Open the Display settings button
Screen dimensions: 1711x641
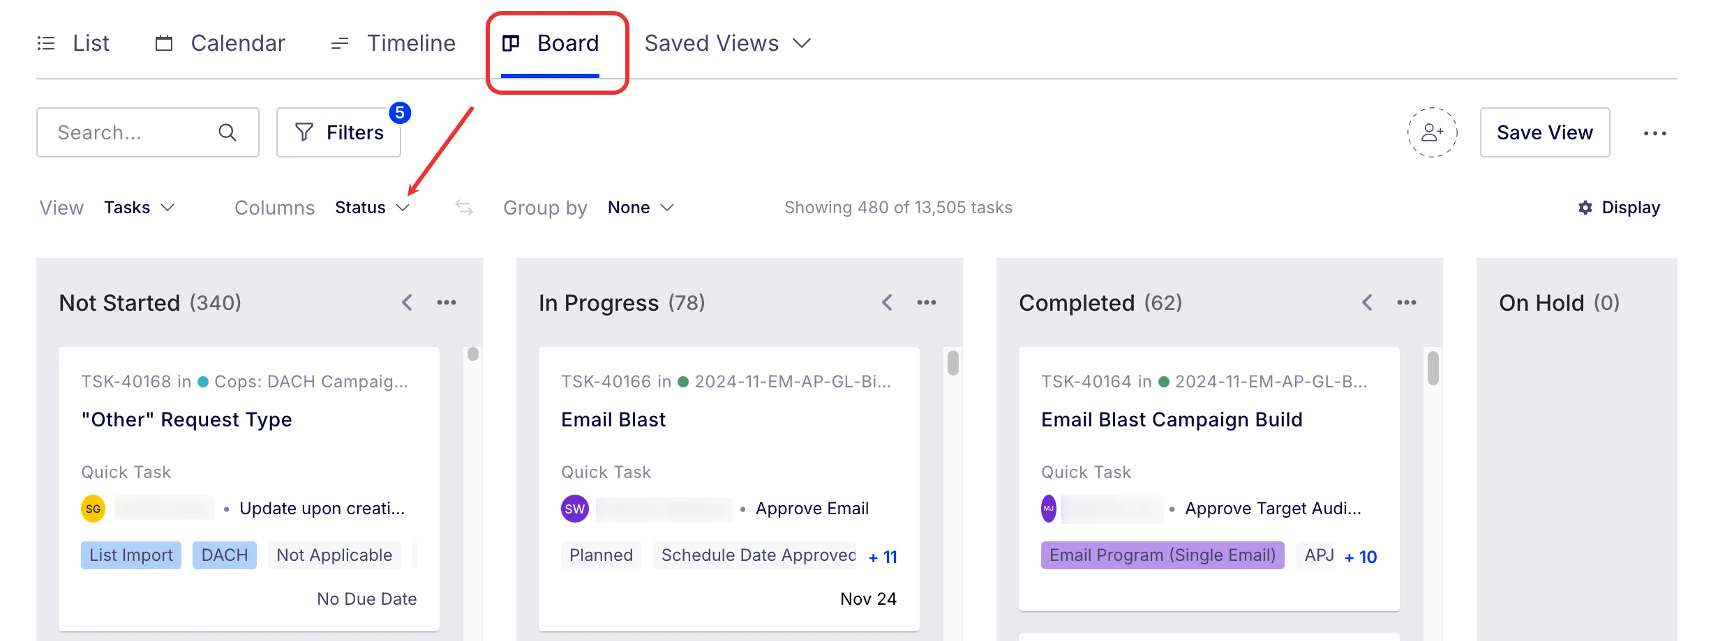point(1619,208)
